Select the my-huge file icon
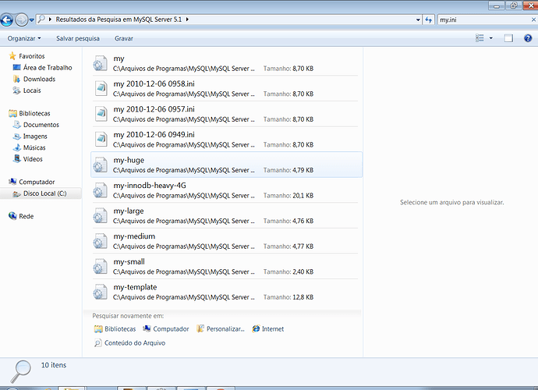538x390 pixels. 100,165
